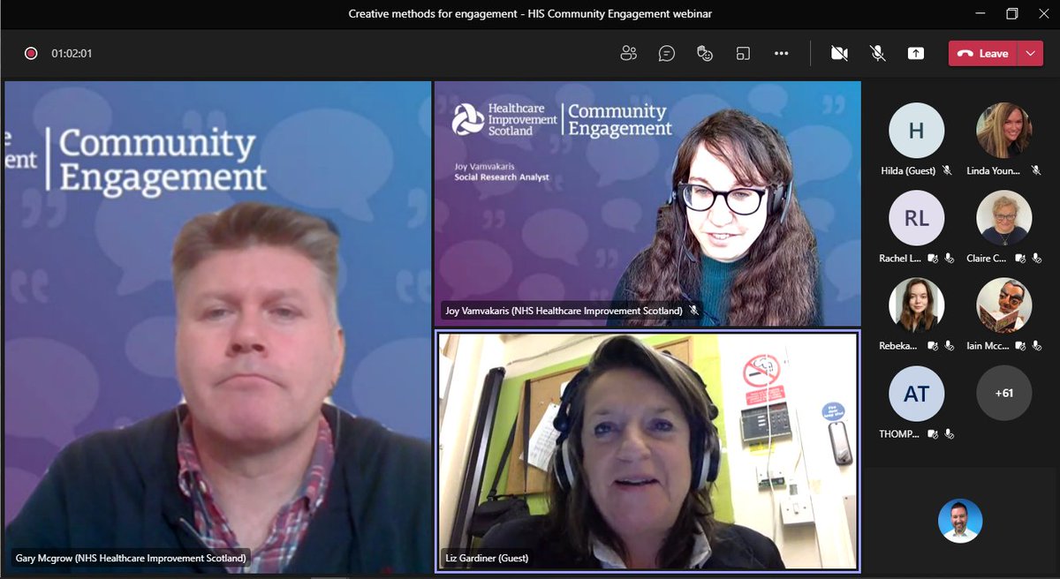Image resolution: width=1060 pixels, height=579 pixels.
Task: Click the Gary Mcgrow name label
Action: (x=131, y=558)
